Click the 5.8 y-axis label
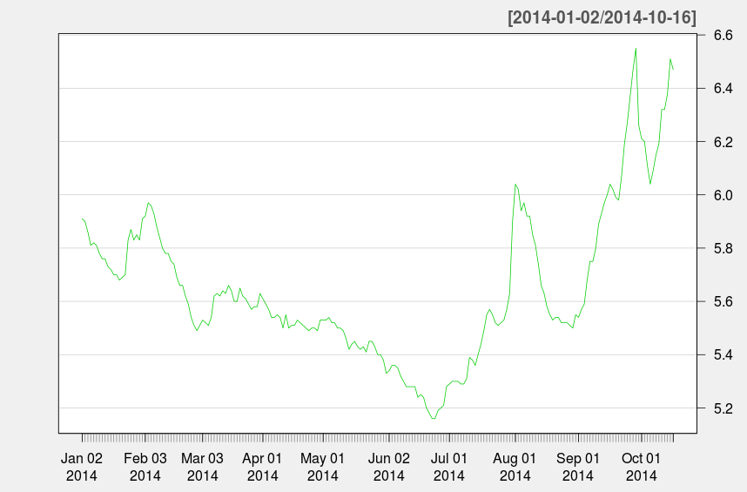This screenshot has height=492, width=747. pyautogui.click(x=723, y=249)
